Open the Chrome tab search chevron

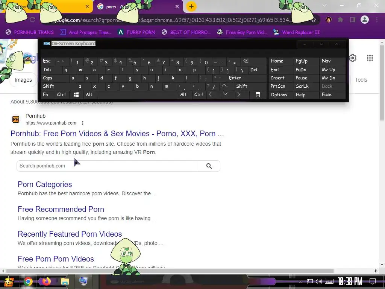click(x=324, y=5)
